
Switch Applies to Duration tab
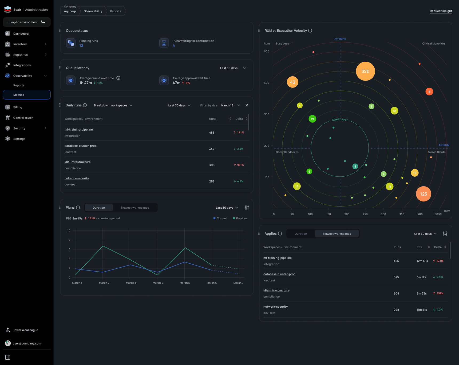301,234
